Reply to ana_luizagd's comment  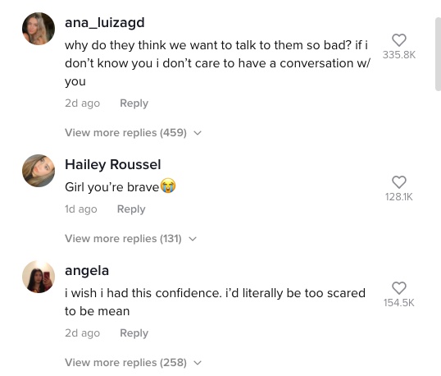(x=134, y=103)
